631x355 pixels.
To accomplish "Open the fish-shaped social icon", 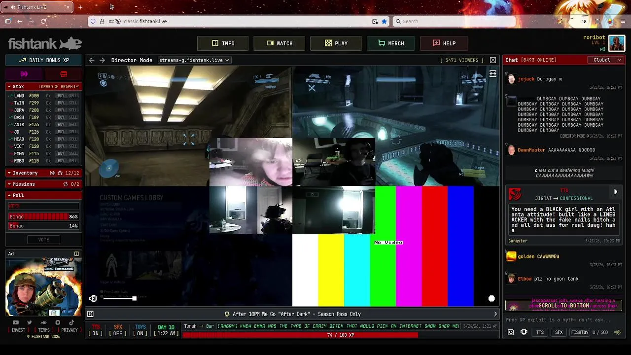I will (x=43, y=322).
